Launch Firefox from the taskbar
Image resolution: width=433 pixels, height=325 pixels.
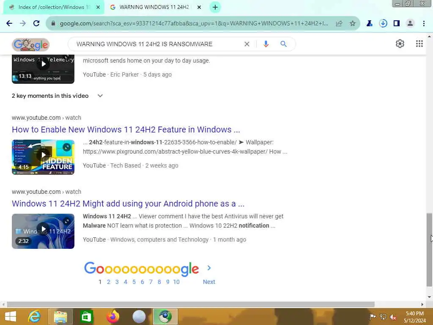(x=112, y=317)
